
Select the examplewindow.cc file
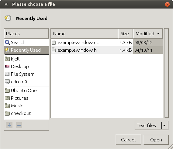tap(107, 43)
